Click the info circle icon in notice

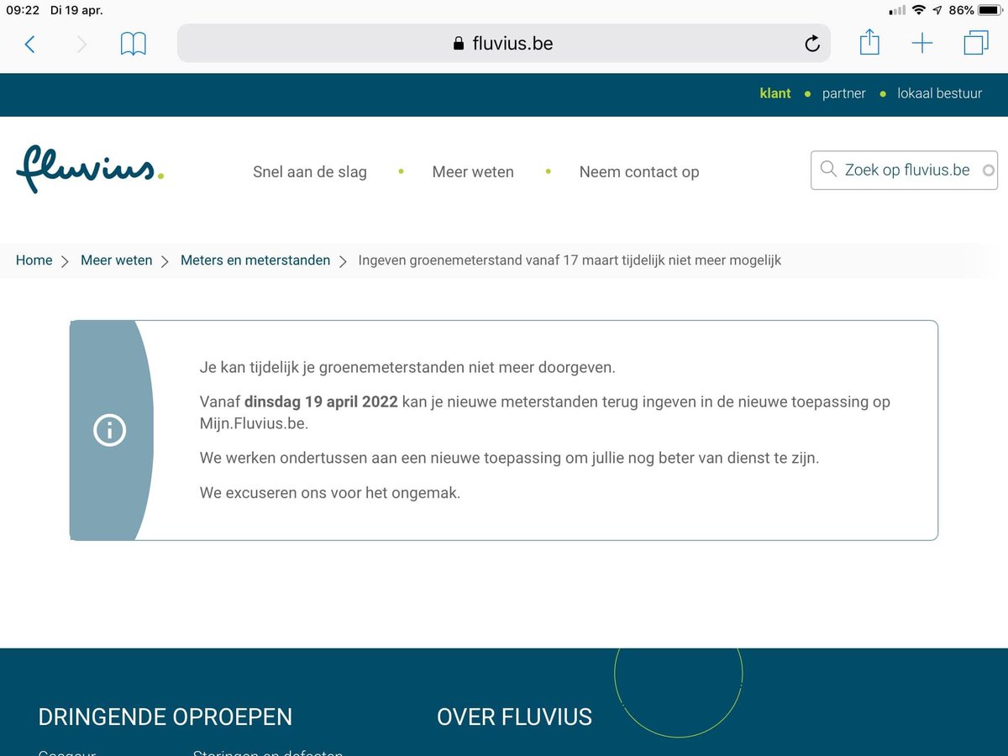coord(110,431)
